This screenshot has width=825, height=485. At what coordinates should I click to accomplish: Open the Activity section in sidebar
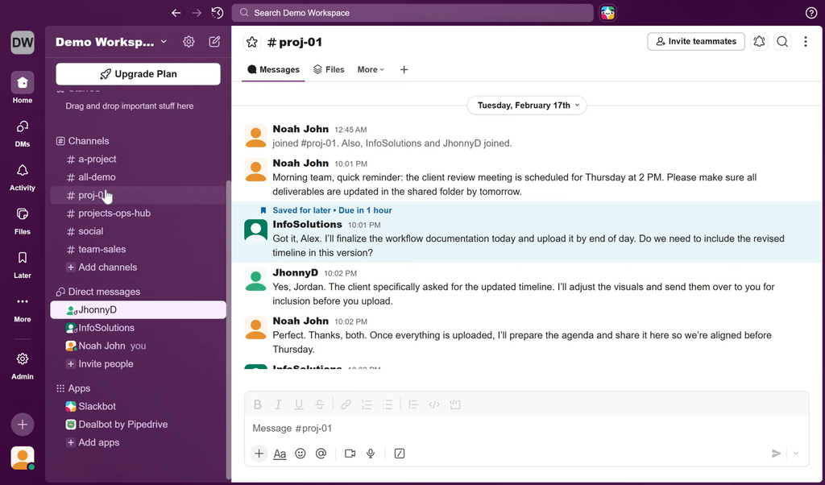click(23, 176)
